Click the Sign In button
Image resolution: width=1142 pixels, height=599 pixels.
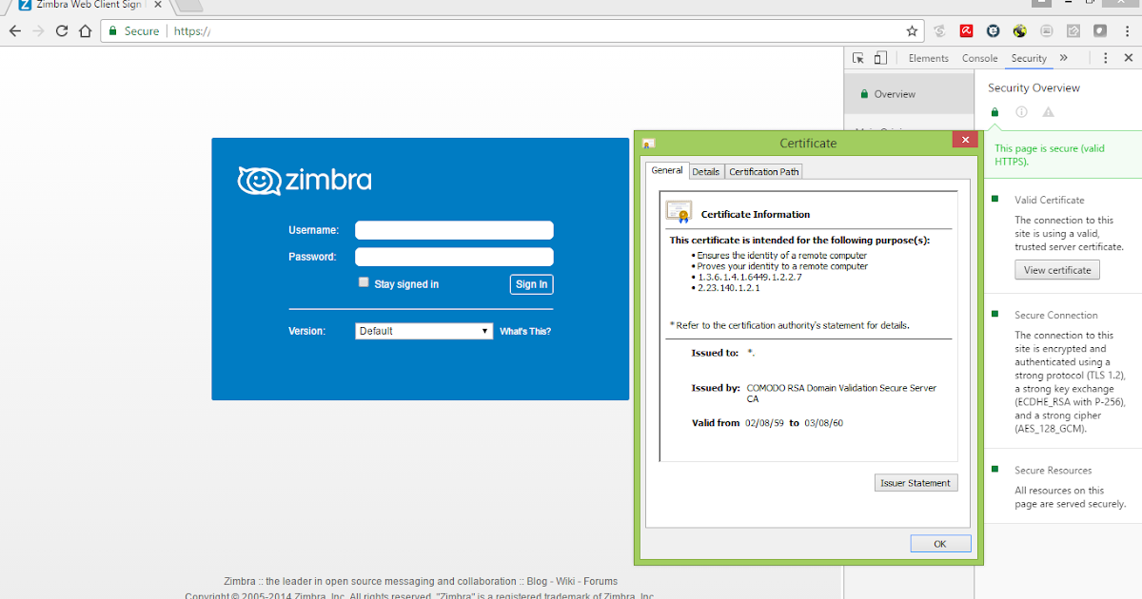point(531,284)
